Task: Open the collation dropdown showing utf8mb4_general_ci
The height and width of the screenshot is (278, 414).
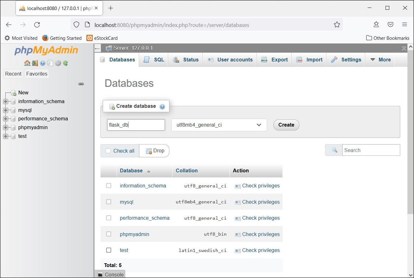Action: pyautogui.click(x=219, y=125)
